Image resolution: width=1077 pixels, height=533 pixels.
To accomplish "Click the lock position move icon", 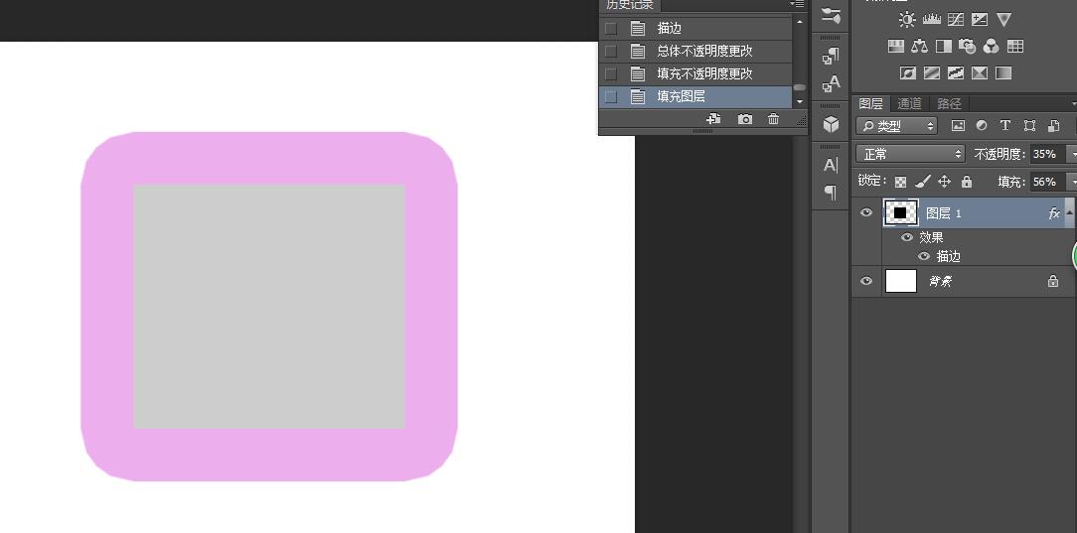I will (944, 182).
